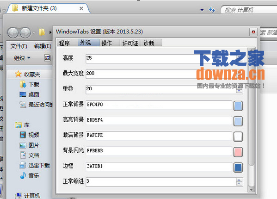Select the 外观 tab
Image resolution: width=277 pixels, height=199 pixels.
pos(88,43)
